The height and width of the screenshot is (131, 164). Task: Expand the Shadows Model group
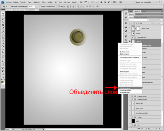pos(133,99)
